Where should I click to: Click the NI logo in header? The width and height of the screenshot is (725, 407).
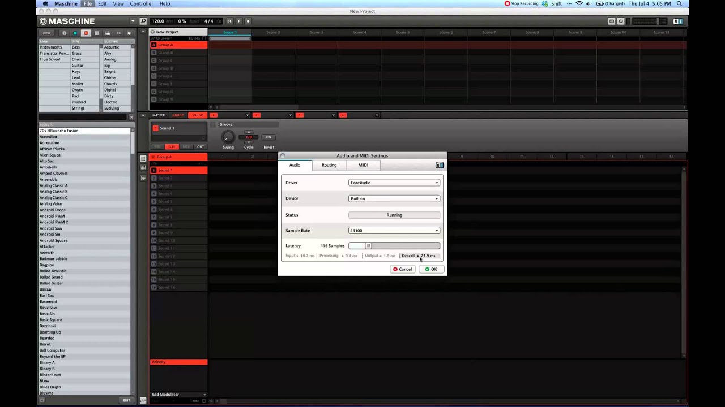click(x=677, y=21)
